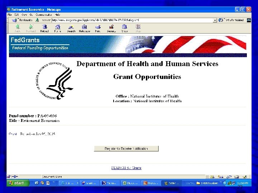Switch to the PowerPoint taskbar button
Screen dimensions: 258x193
click(151, 183)
